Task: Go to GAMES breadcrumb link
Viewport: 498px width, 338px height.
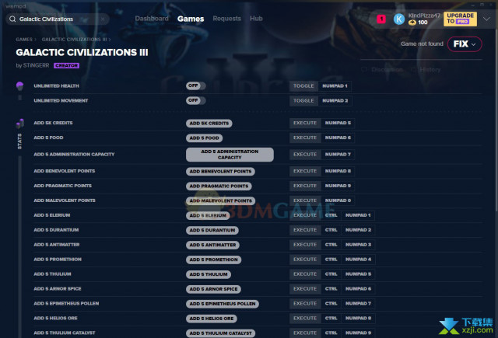Action: click(x=24, y=40)
